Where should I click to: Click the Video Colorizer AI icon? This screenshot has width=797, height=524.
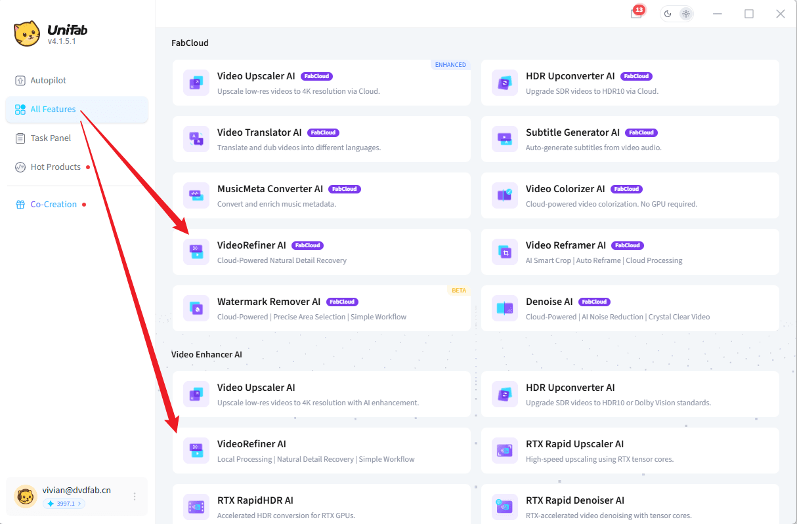505,195
